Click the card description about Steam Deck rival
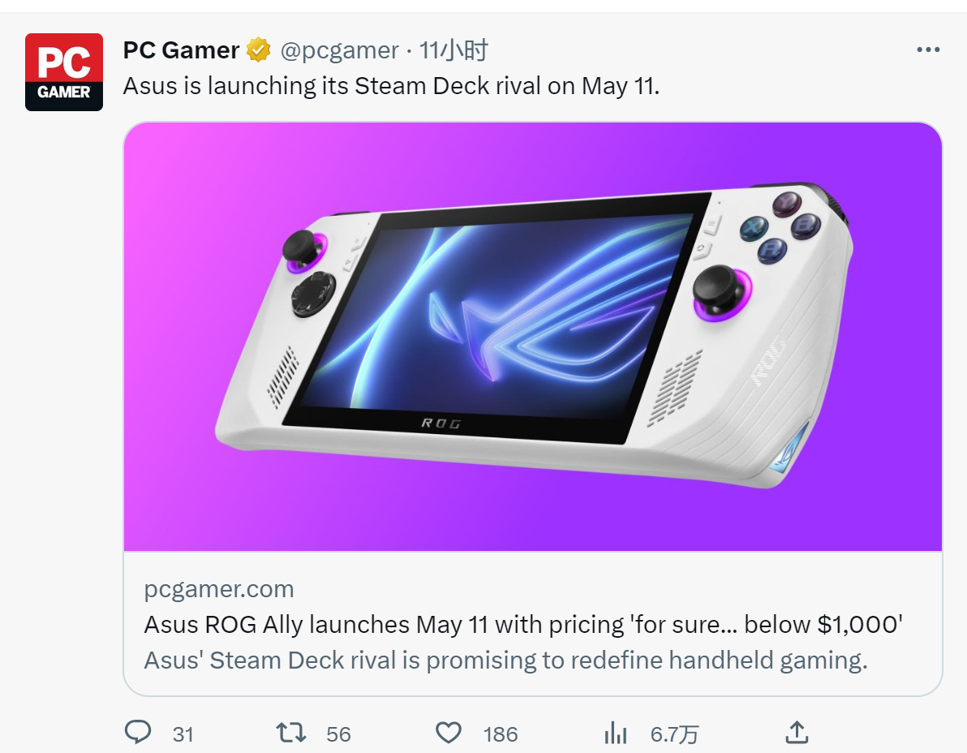 (x=505, y=660)
